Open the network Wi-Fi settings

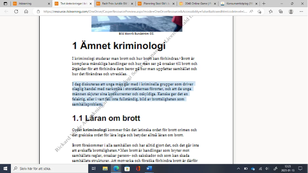pos(260,169)
